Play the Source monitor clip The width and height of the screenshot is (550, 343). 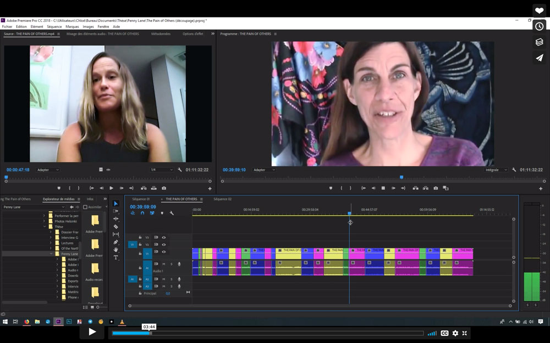(x=111, y=188)
